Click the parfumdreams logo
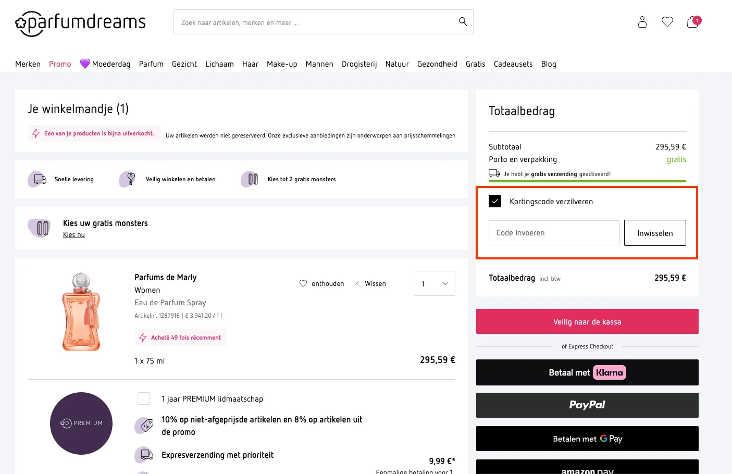732x474 pixels. (x=80, y=23)
